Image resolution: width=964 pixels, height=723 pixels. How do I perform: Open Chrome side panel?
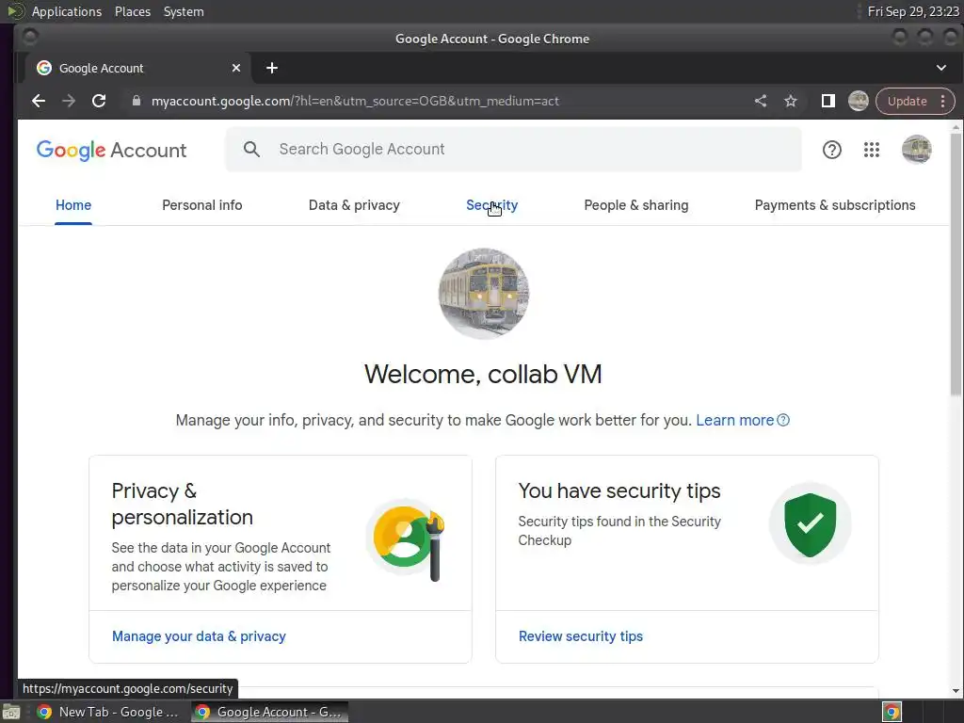point(828,101)
